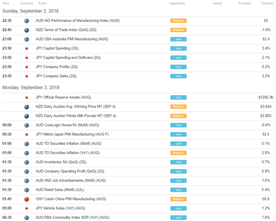Click the Medium badge for TD Securities Inflation (YoY)
Screen dimensions: 276x221
tap(178, 153)
